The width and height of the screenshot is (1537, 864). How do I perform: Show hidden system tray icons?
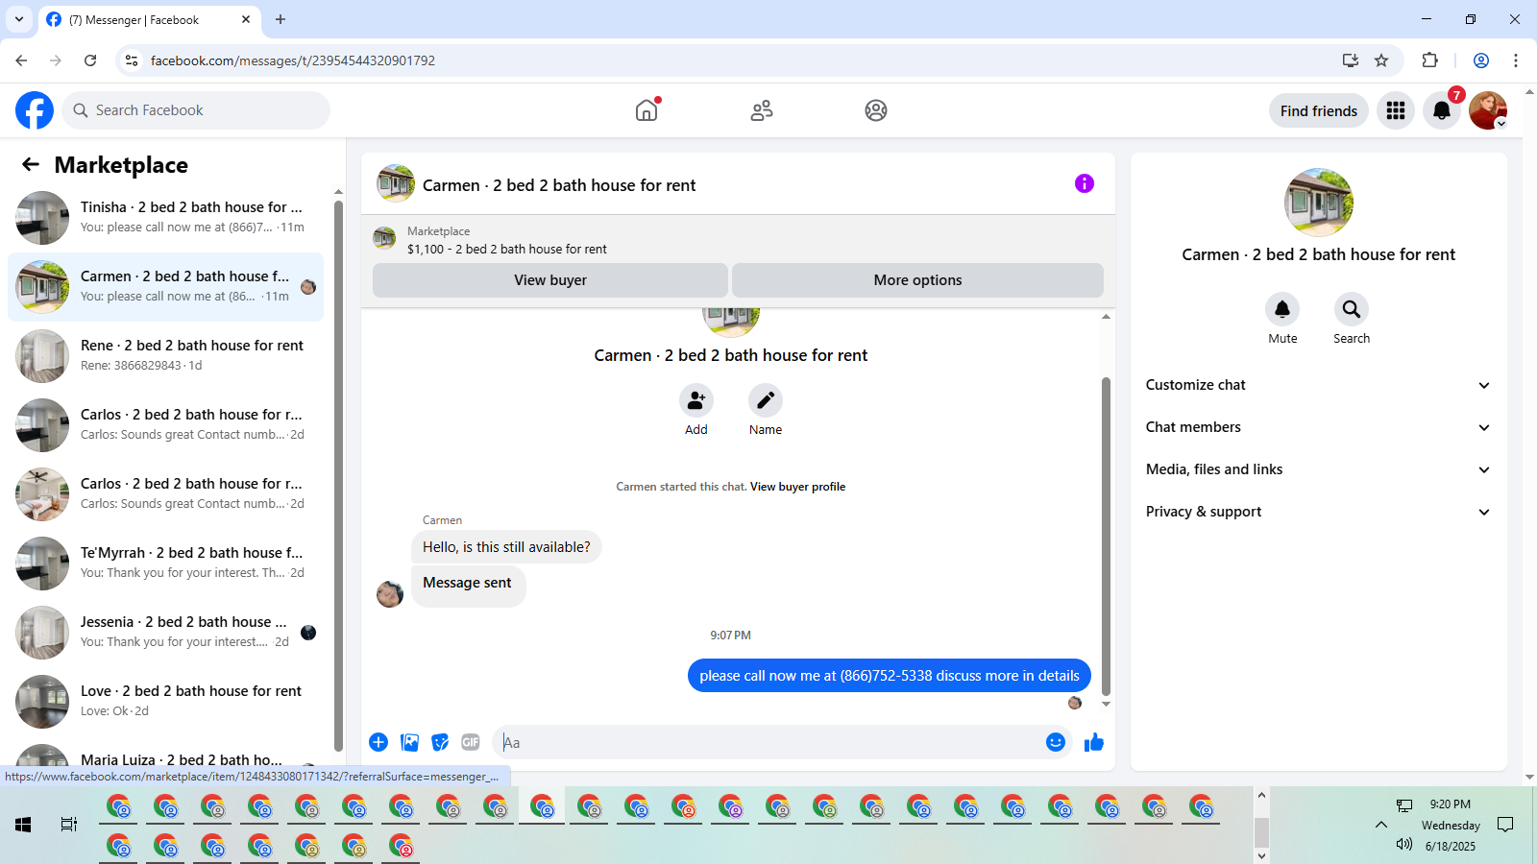[x=1381, y=825]
